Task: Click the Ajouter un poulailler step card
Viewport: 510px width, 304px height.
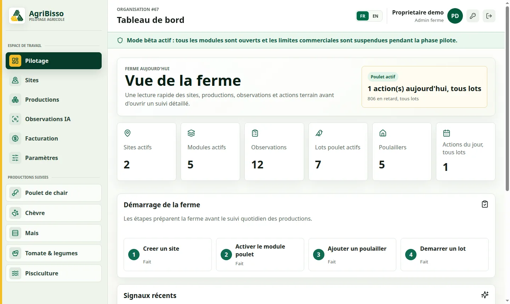Action: pos(352,255)
